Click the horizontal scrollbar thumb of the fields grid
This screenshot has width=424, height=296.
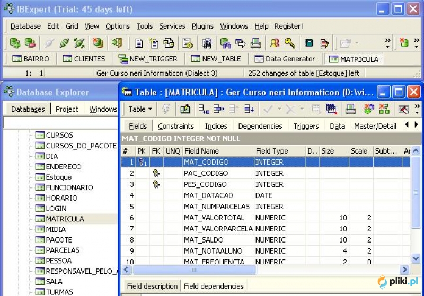click(194, 270)
